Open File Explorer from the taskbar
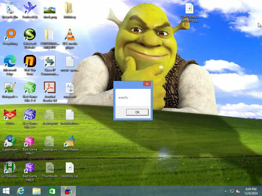Image resolution: width=262 pixels, height=196 pixels. [x=36, y=191]
